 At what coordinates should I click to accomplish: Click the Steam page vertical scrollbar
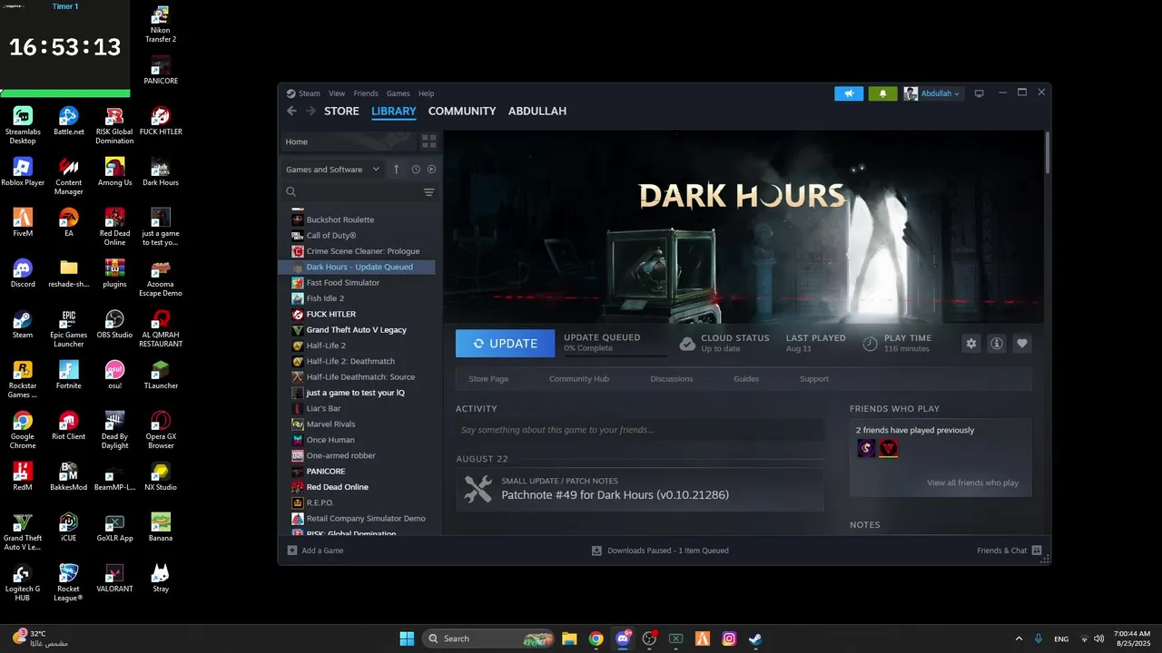pyautogui.click(x=1048, y=152)
